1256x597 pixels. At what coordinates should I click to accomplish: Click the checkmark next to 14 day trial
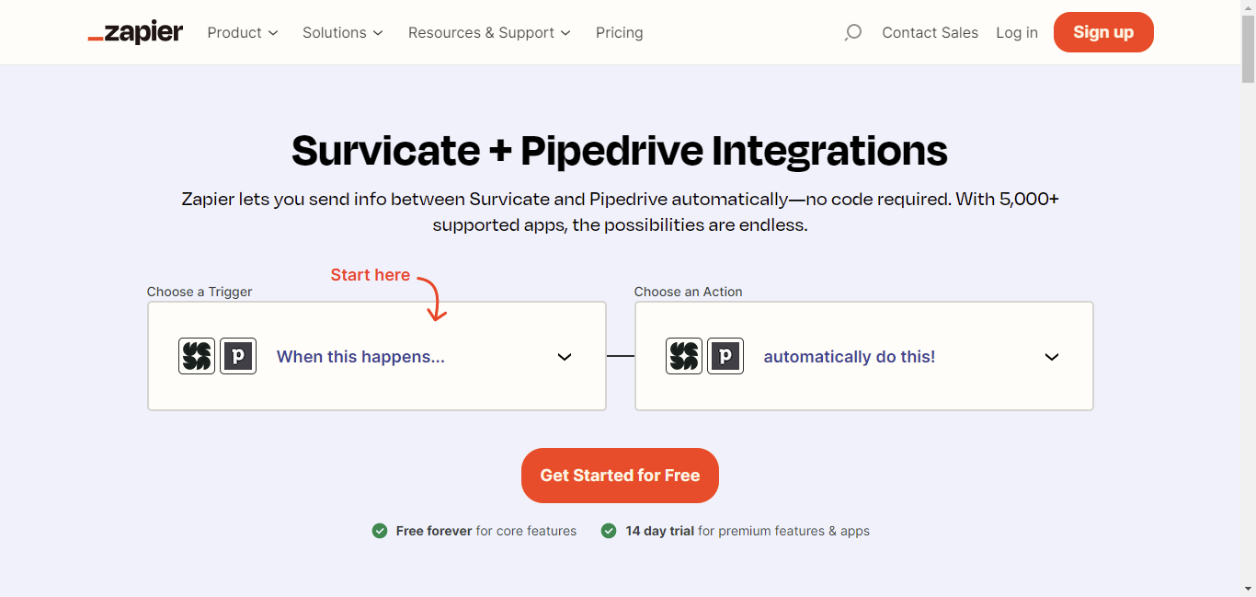[608, 531]
